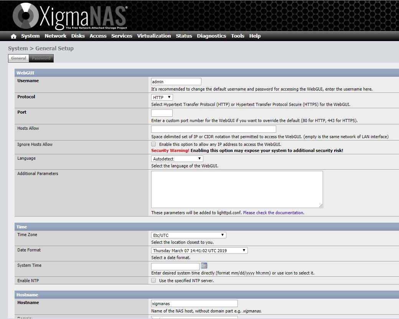Open the Protocol dropdown
The width and height of the screenshot is (399, 319).
[x=162, y=98]
